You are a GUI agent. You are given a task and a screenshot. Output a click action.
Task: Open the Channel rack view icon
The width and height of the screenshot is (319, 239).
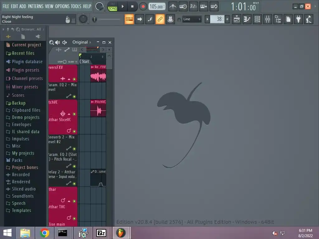257,19
